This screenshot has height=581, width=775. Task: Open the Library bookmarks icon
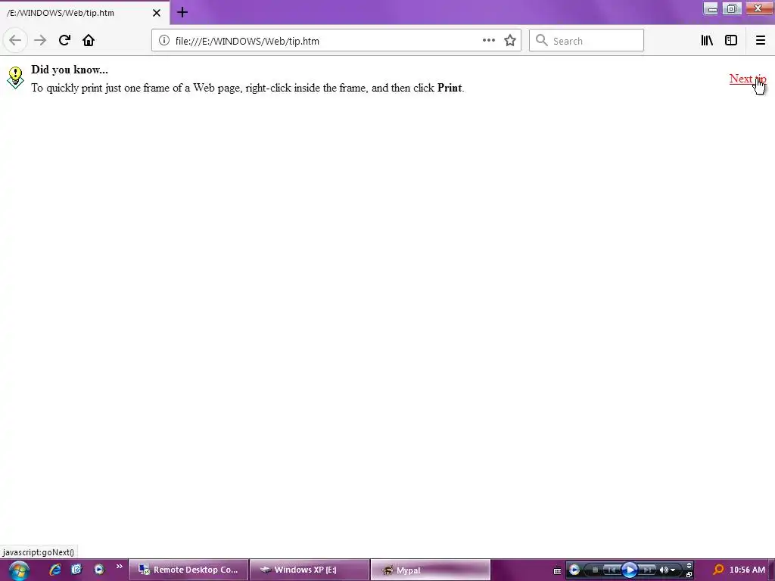707,41
